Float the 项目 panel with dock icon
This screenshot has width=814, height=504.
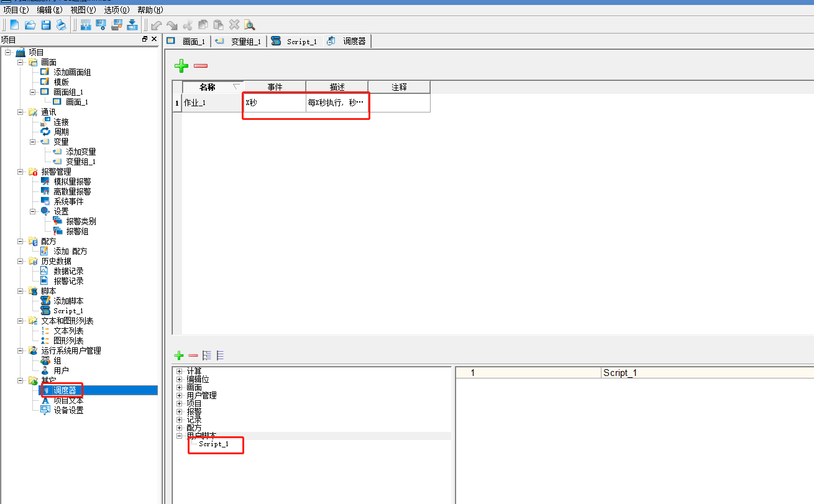[145, 39]
